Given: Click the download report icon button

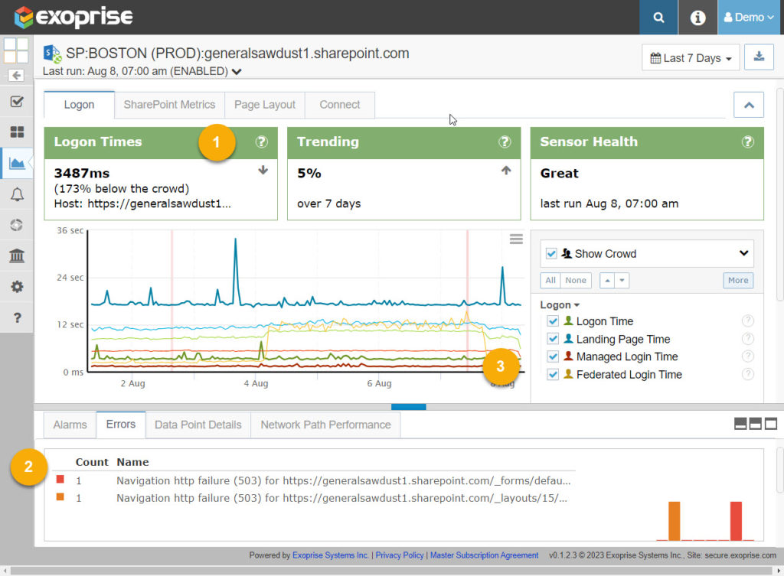Looking at the screenshot, I should tap(759, 57).
